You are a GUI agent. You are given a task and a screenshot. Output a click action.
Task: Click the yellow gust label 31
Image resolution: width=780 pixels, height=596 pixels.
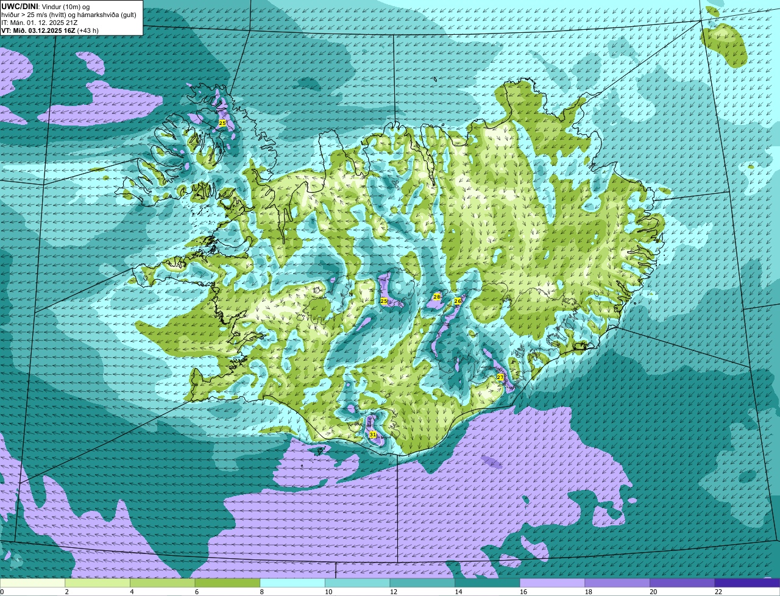[x=372, y=435]
